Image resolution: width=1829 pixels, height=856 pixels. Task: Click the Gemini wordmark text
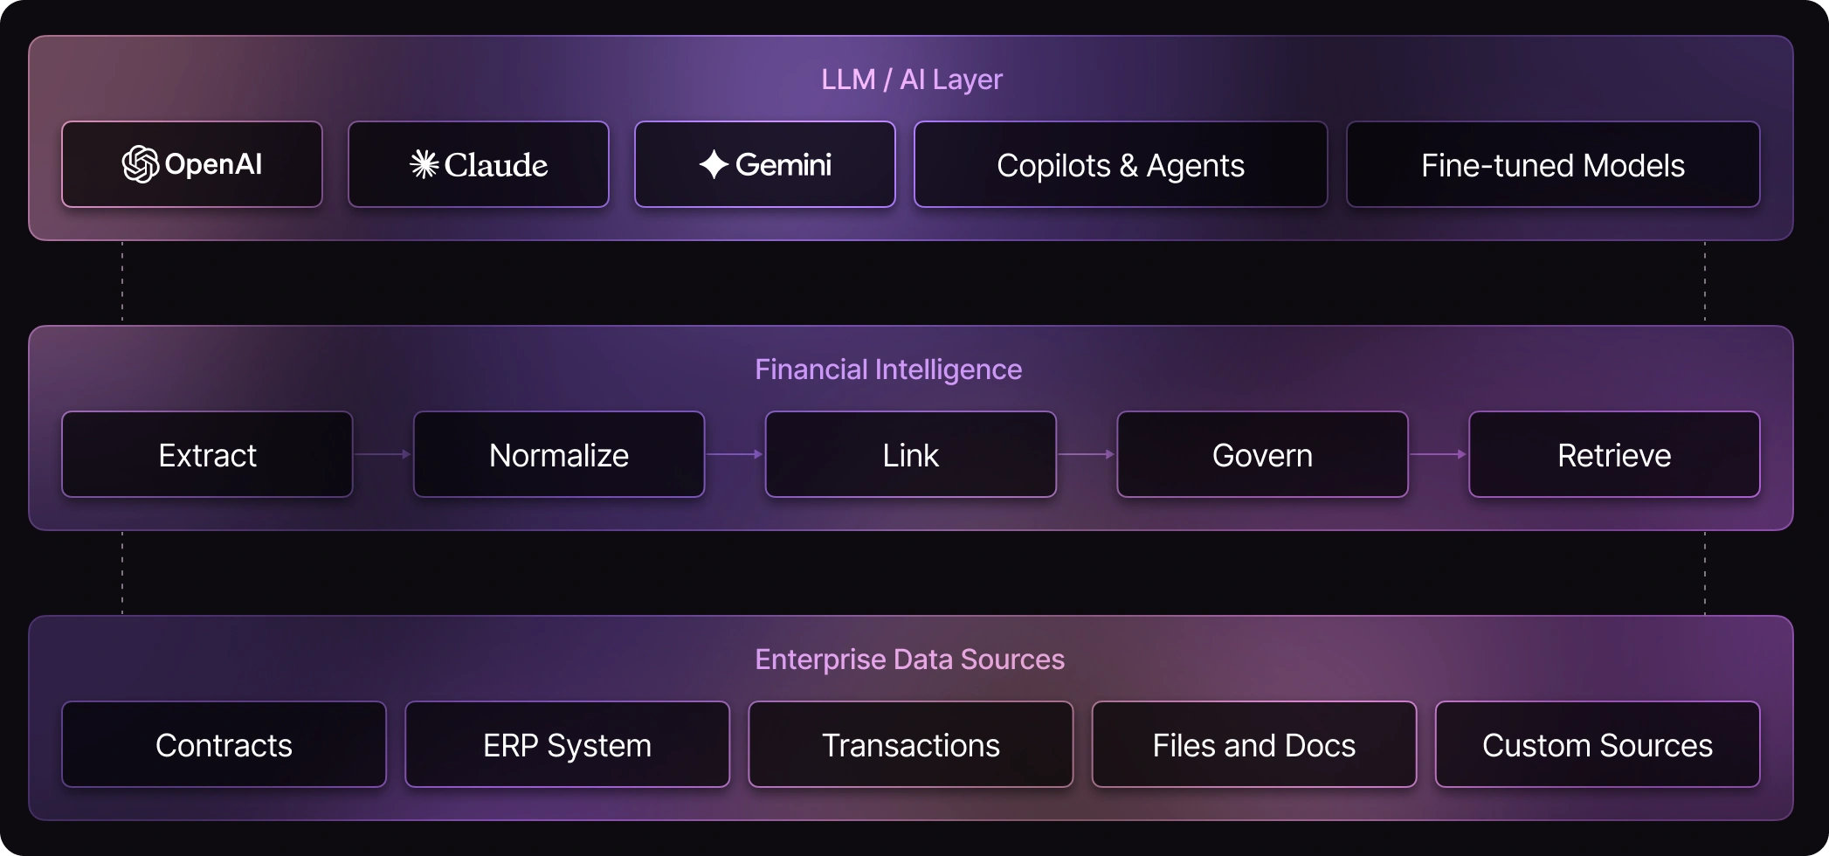[x=783, y=164]
